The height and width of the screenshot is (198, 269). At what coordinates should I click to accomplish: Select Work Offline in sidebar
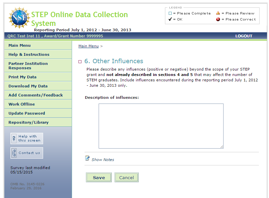tap(38, 104)
